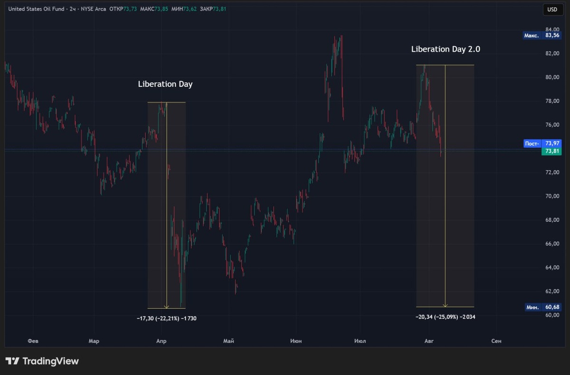Click the Авг month on time axis
Image resolution: width=570 pixels, height=375 pixels.
[x=428, y=341]
